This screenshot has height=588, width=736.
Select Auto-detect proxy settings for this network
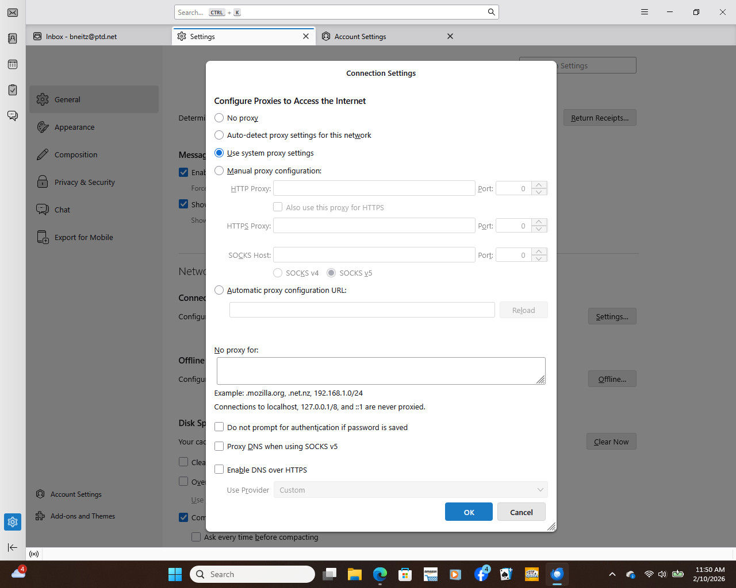click(x=219, y=135)
